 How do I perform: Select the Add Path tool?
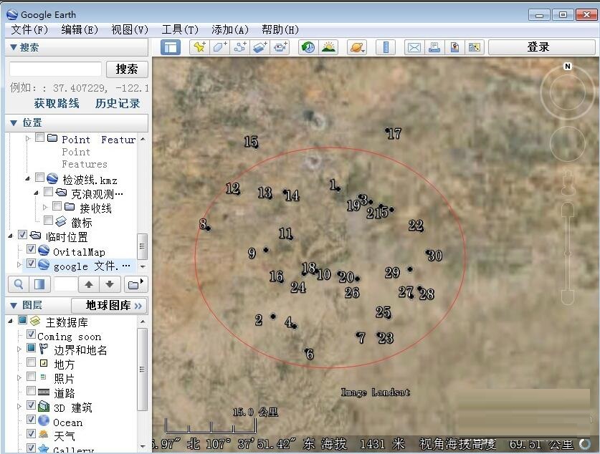click(x=239, y=47)
